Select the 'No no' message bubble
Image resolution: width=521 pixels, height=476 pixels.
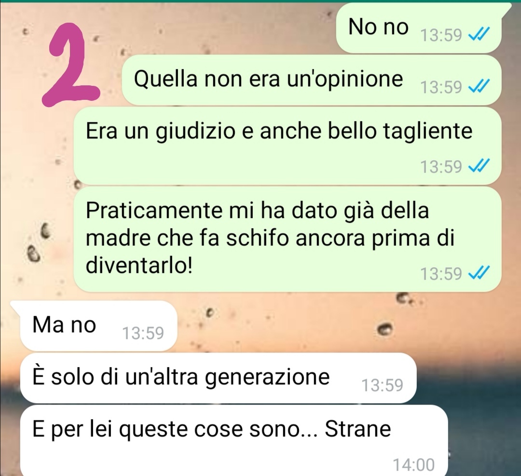pyautogui.click(x=419, y=28)
